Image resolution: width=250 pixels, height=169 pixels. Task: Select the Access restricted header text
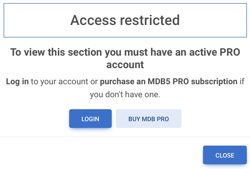click(125, 20)
